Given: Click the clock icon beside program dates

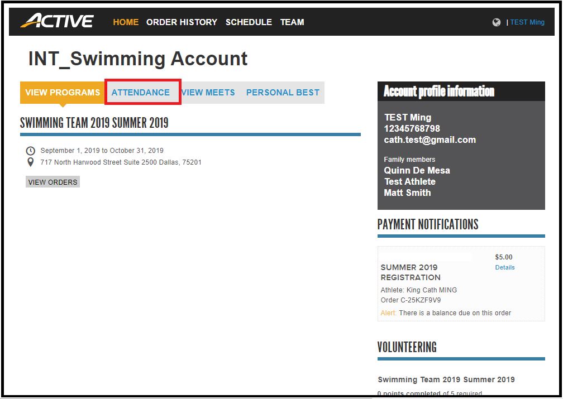Looking at the screenshot, I should (x=30, y=151).
